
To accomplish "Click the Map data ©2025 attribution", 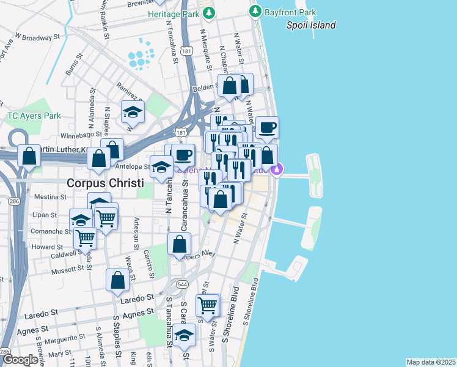I will coord(431,362).
